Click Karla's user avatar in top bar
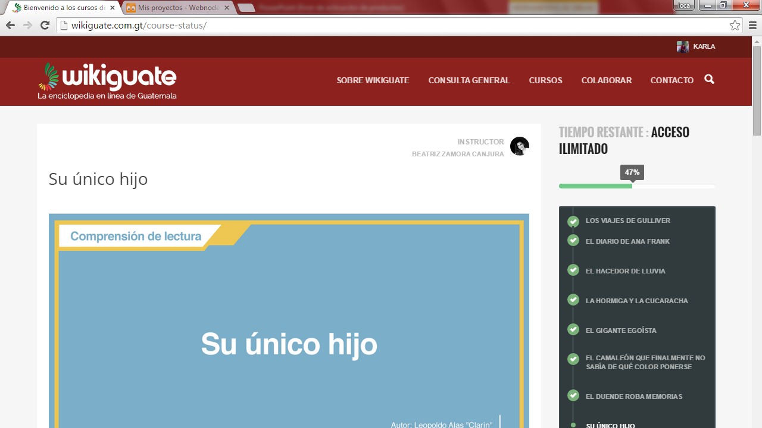 tap(682, 46)
